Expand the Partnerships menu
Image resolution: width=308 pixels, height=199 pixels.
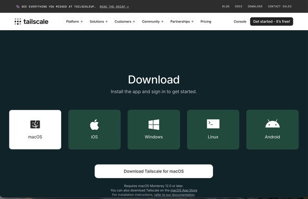tap(182, 21)
